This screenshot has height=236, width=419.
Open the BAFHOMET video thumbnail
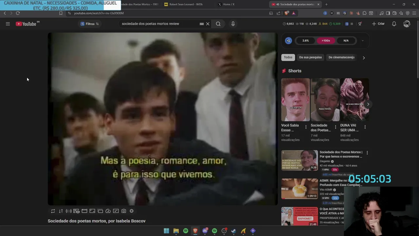click(300, 216)
